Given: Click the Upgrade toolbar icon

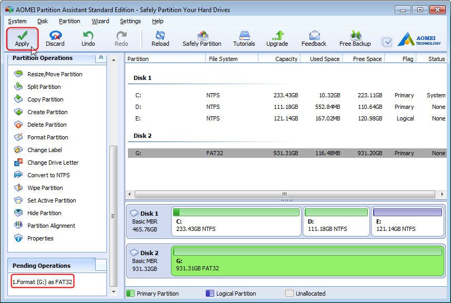Looking at the screenshot, I should click(277, 39).
